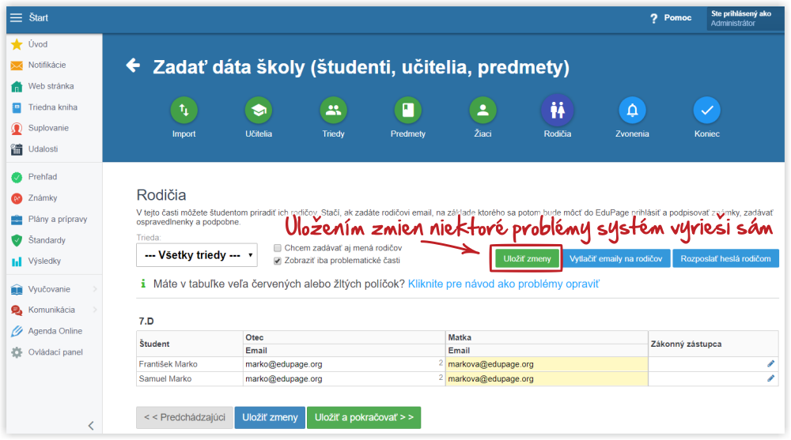Open the Učitelia step icon
Image resolution: width=791 pixels, height=440 pixels.
[259, 111]
